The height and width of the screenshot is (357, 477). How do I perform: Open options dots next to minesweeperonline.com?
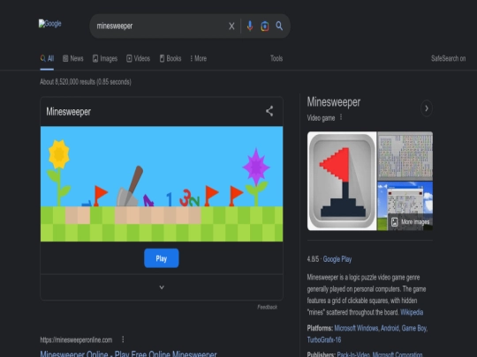pos(123,339)
